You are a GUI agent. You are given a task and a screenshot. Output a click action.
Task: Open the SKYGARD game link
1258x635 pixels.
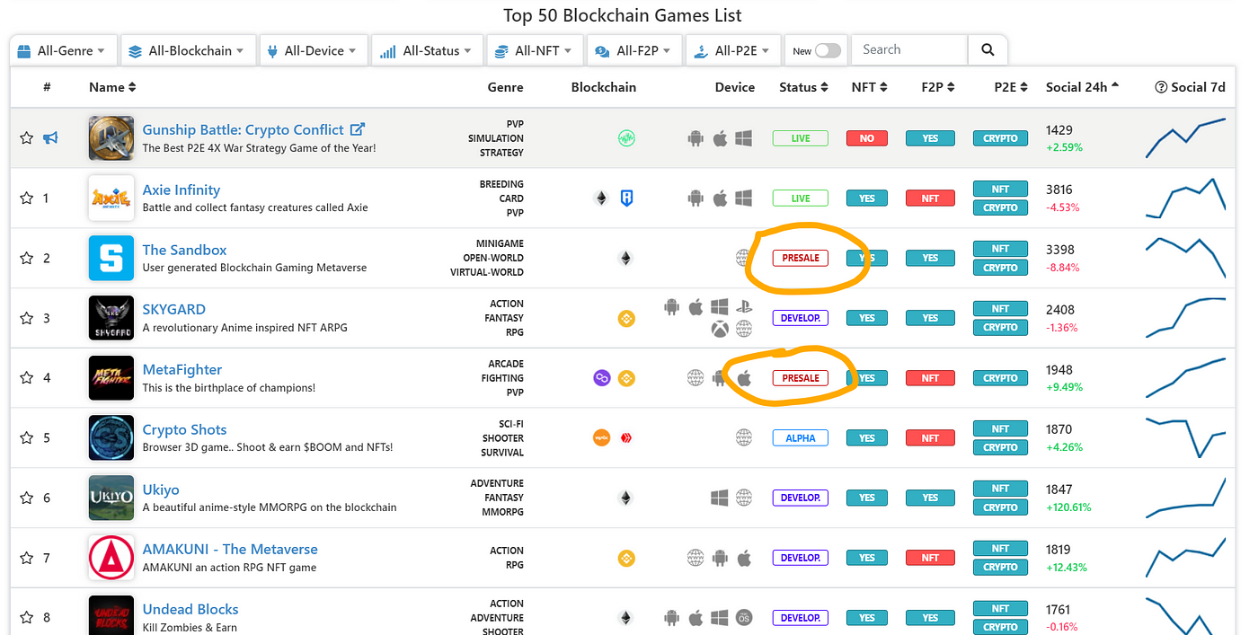click(173, 309)
